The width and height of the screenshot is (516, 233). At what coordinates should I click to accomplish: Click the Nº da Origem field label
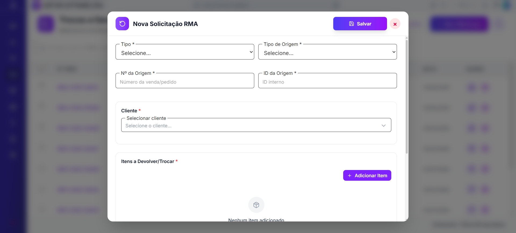click(136, 73)
